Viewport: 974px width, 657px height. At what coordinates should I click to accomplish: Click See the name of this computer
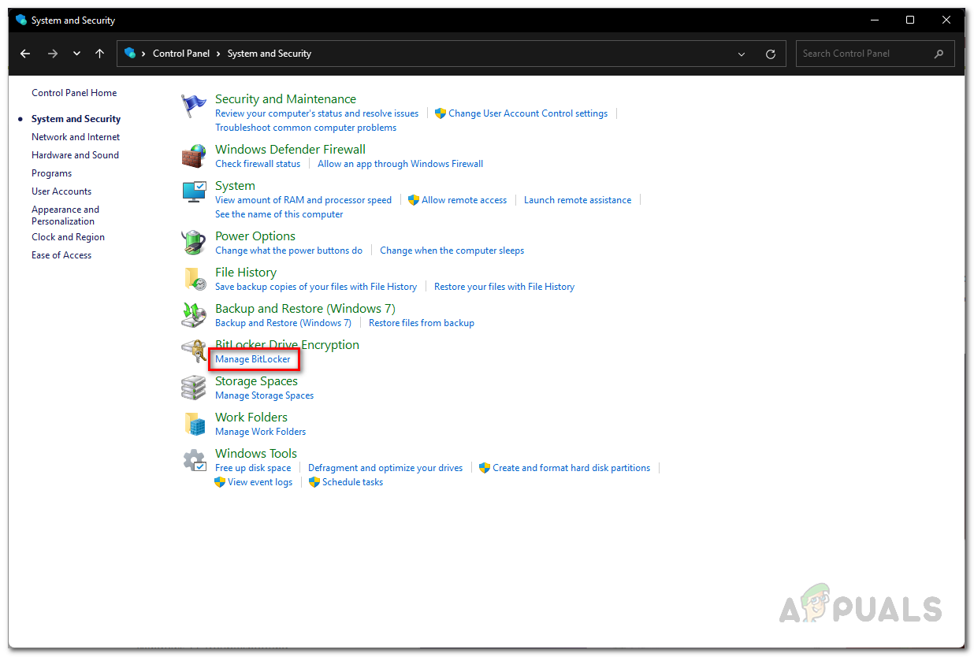point(279,214)
